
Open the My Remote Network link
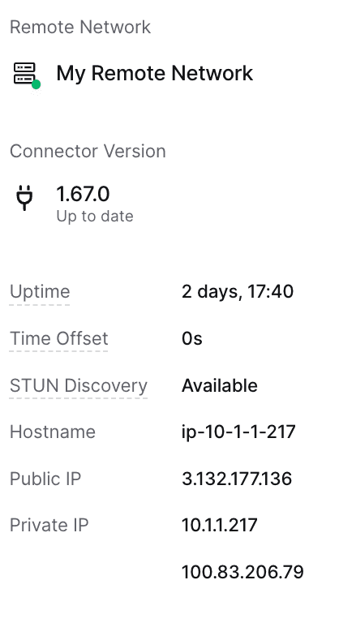[x=155, y=73]
